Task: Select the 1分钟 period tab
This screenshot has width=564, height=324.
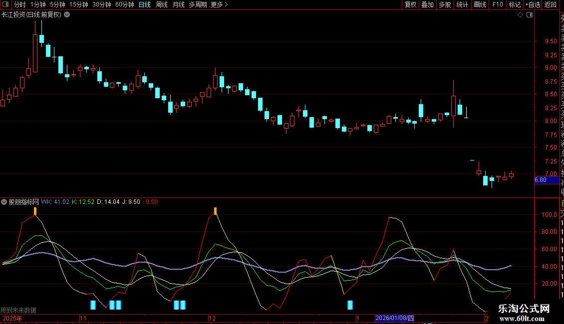Action: (x=38, y=4)
